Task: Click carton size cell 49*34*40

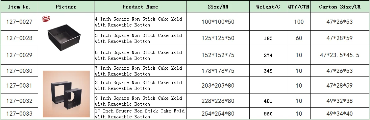Action: (340, 114)
